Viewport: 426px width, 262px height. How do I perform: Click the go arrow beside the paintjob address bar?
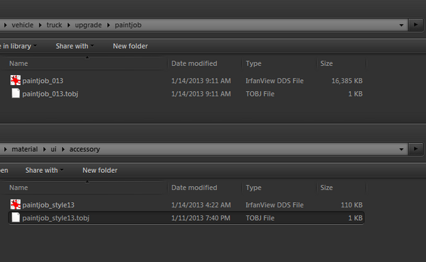(415, 25)
